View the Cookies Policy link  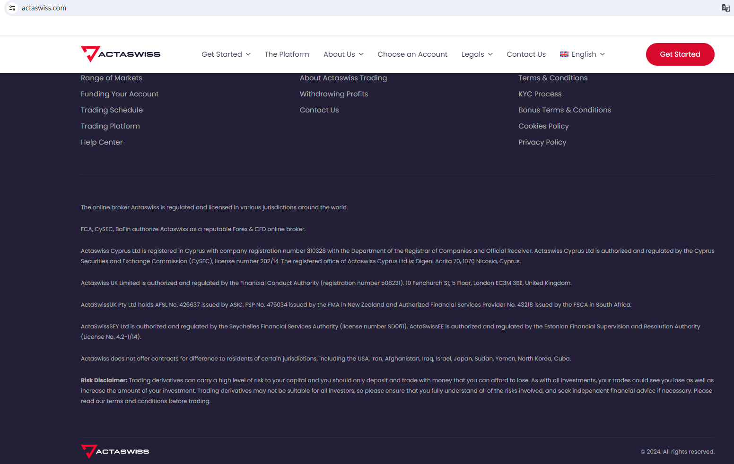pos(543,126)
